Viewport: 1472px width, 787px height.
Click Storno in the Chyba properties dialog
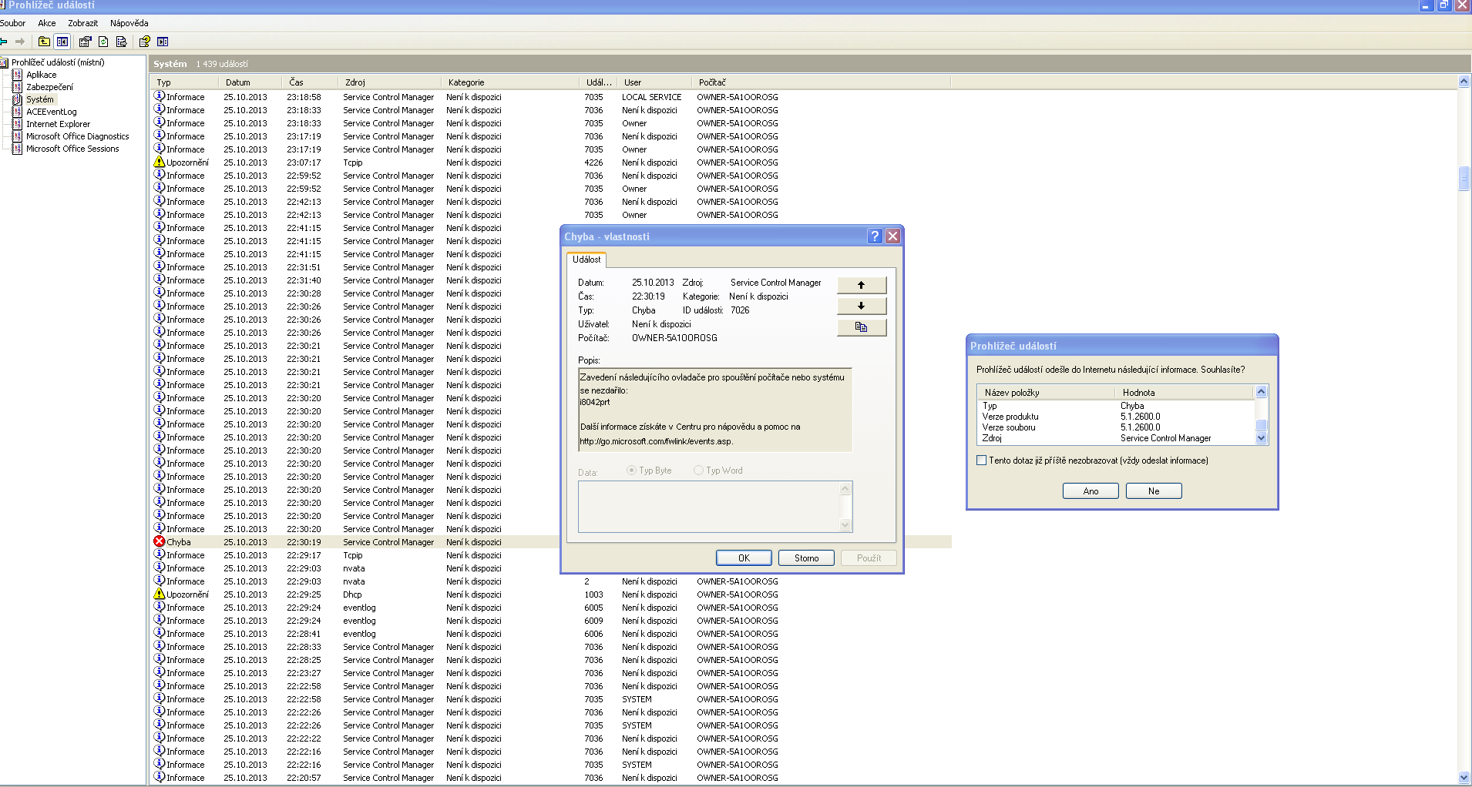click(x=806, y=558)
